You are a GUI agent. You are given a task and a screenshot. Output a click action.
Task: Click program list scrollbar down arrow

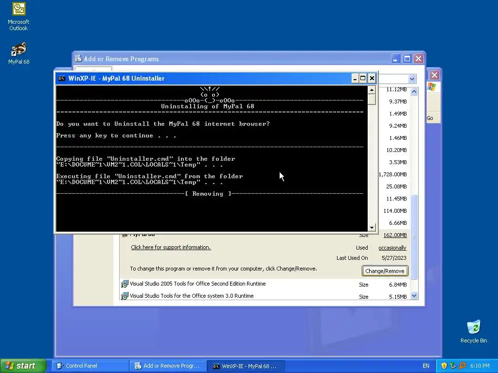point(414,296)
